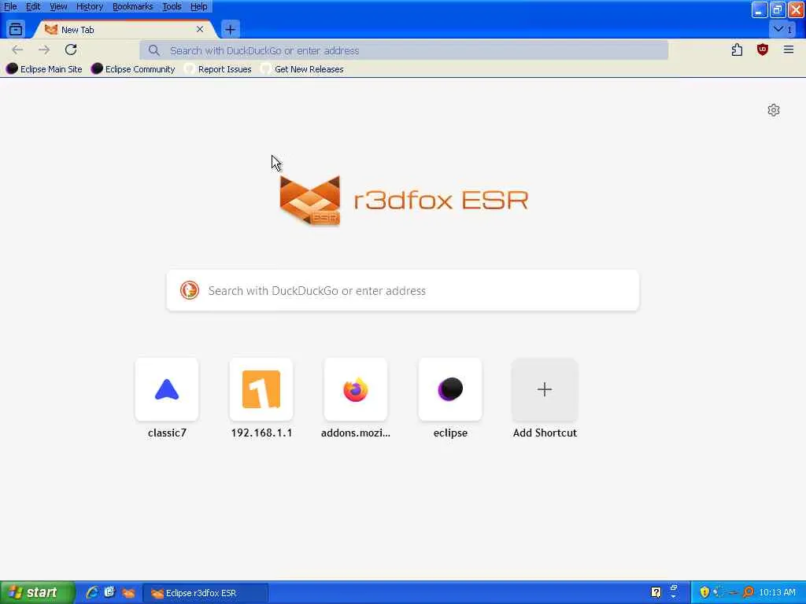Open the hamburger application menu
806x604 pixels.
point(789,50)
